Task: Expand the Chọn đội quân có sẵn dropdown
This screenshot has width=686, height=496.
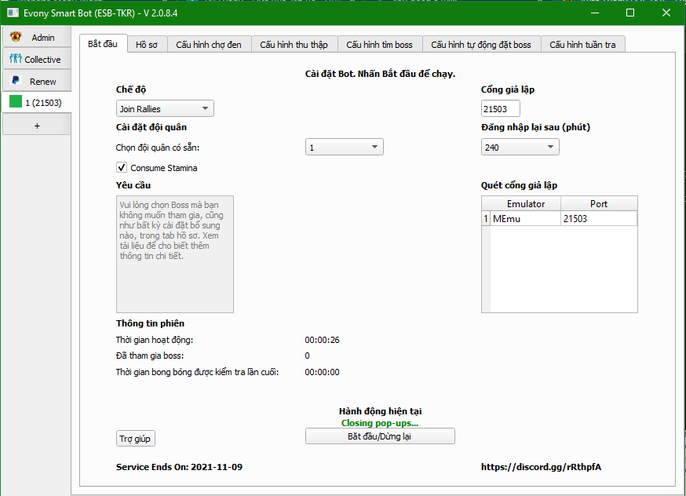Action: tap(343, 147)
